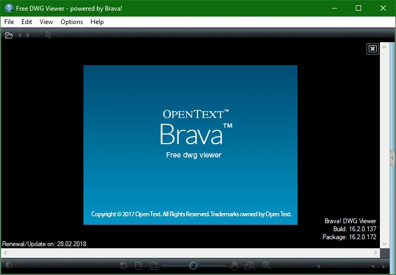396x275 pixels.
Task: Go to previous view with the left toolbar arrow
Action: point(20,36)
